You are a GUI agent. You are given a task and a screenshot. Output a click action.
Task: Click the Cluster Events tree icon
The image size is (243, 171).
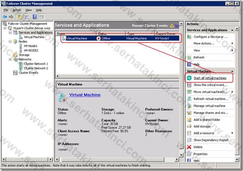coord(16,73)
